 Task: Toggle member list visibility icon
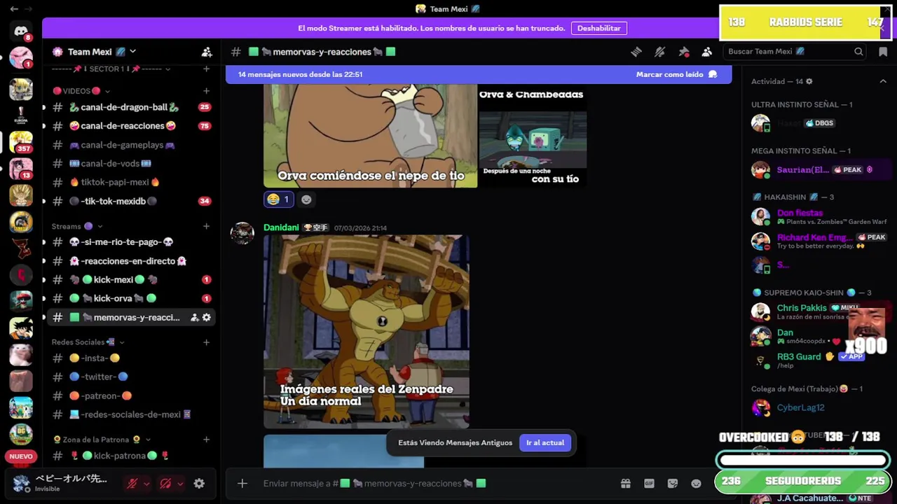pyautogui.click(x=707, y=52)
